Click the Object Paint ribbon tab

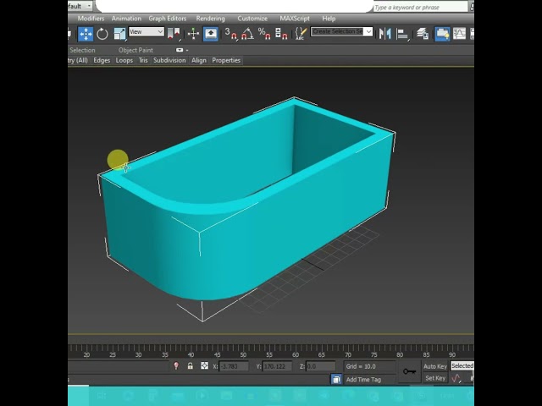point(135,50)
